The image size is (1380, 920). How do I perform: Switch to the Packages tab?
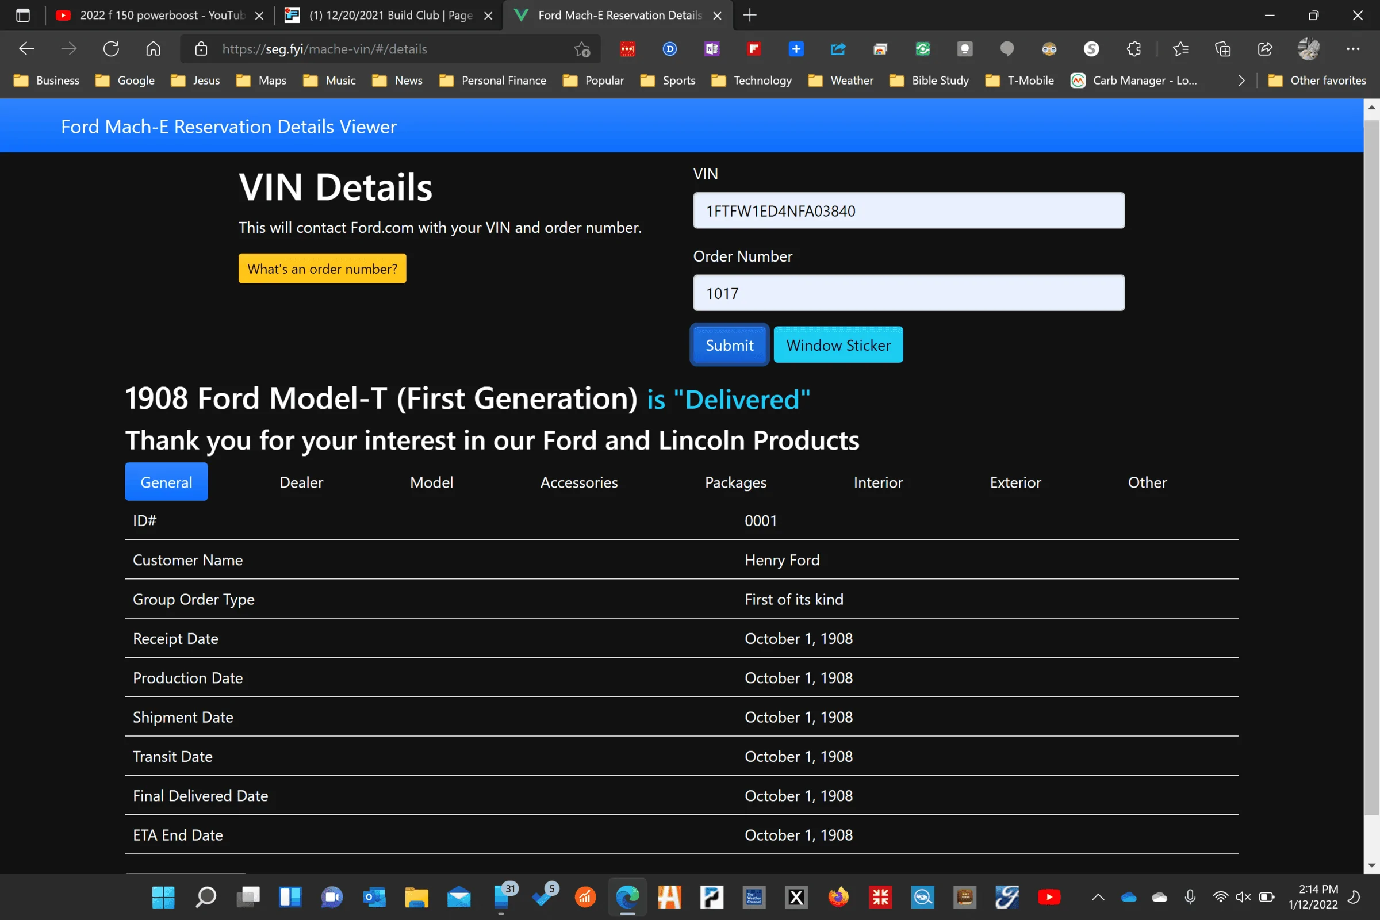pyautogui.click(x=735, y=482)
